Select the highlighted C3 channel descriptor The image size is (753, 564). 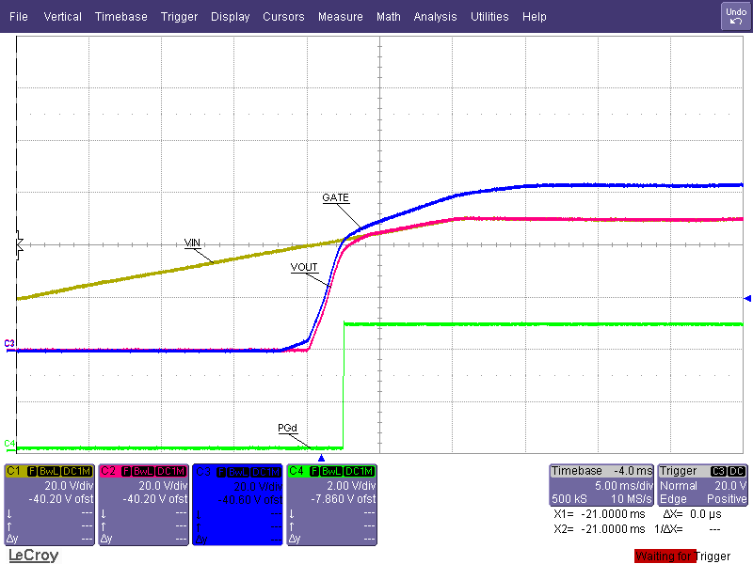click(237, 504)
